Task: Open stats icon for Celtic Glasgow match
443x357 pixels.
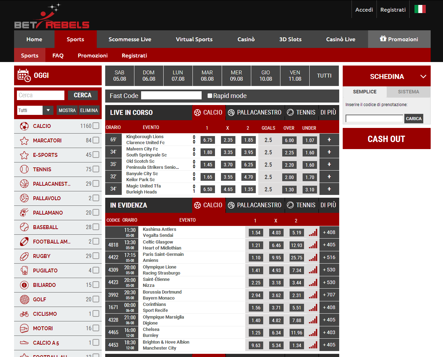Action: pyautogui.click(x=313, y=245)
